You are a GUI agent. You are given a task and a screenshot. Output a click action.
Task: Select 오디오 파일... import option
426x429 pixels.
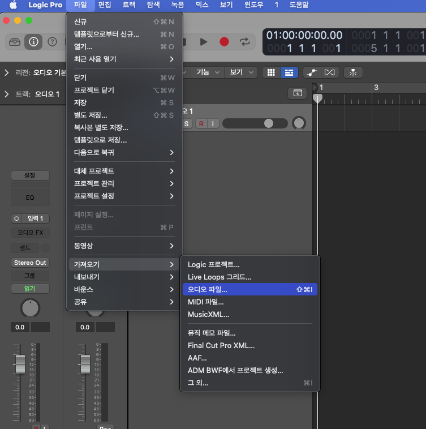250,289
